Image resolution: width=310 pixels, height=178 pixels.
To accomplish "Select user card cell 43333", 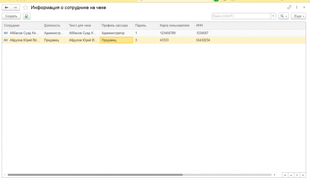I will [x=176, y=40].
